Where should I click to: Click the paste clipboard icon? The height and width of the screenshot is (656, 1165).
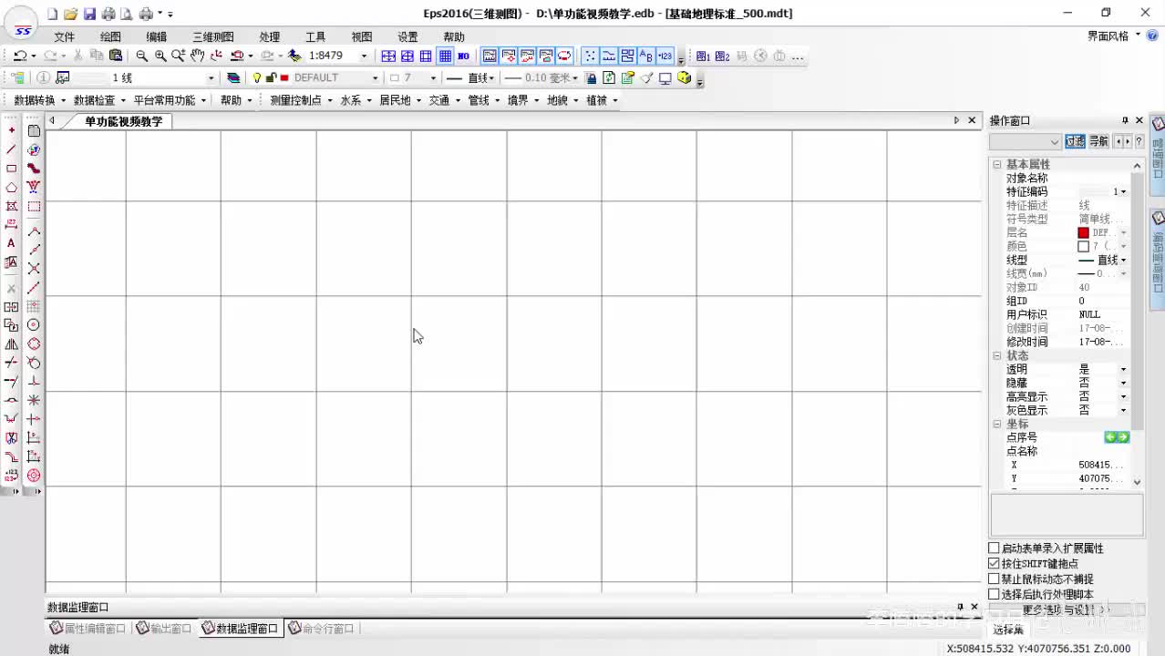point(116,56)
